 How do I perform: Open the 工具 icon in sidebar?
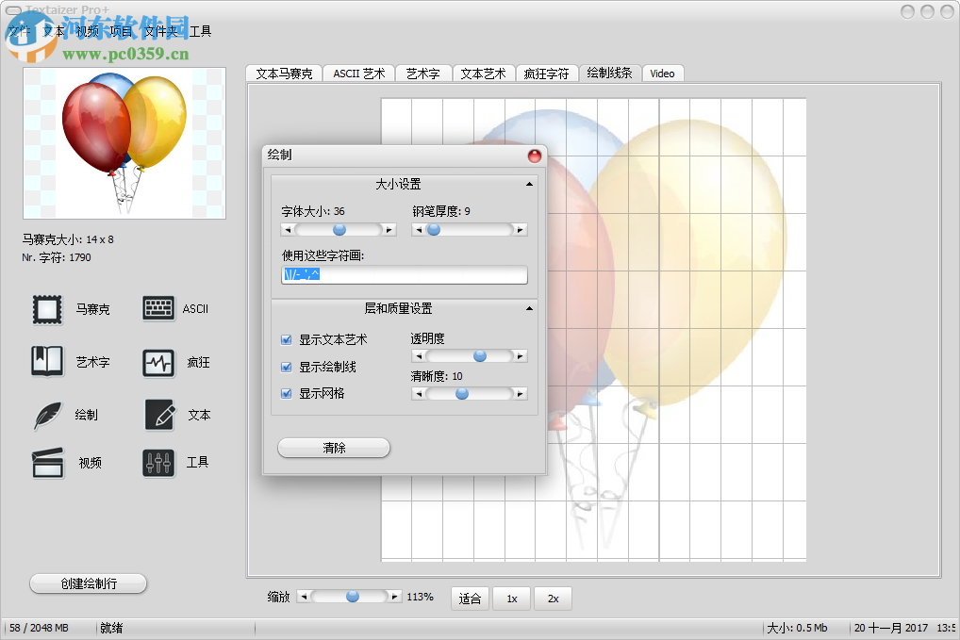coord(157,464)
